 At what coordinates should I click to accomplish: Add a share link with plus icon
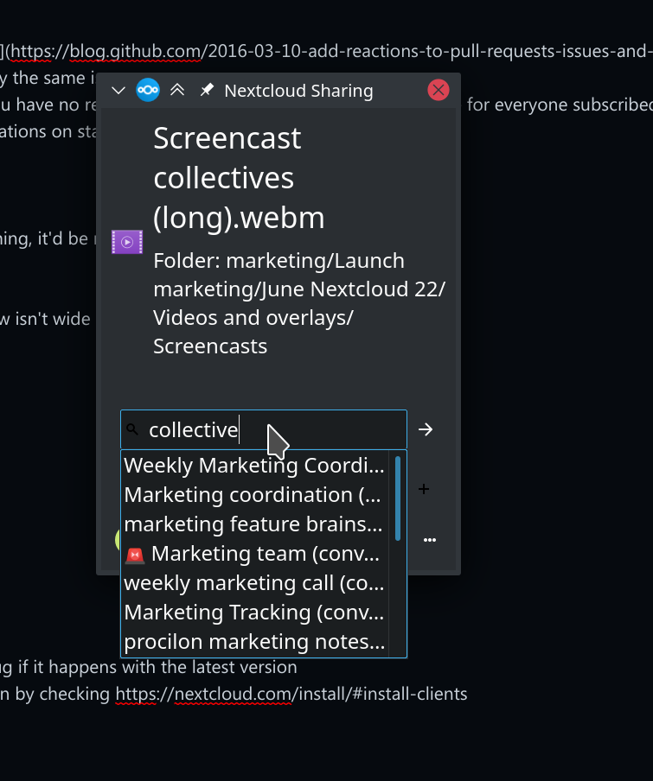tap(424, 489)
